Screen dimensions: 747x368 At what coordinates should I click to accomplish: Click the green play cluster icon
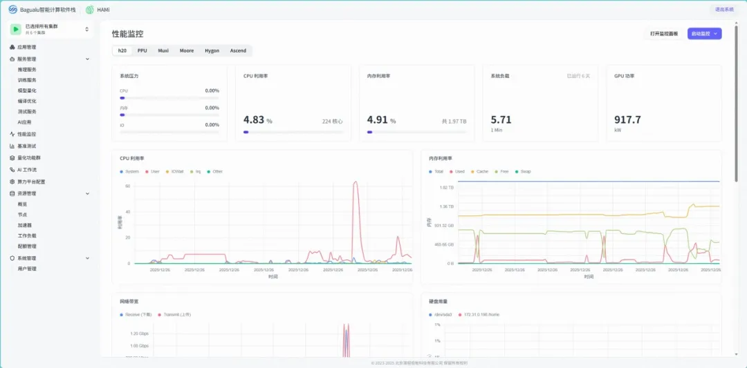point(16,29)
